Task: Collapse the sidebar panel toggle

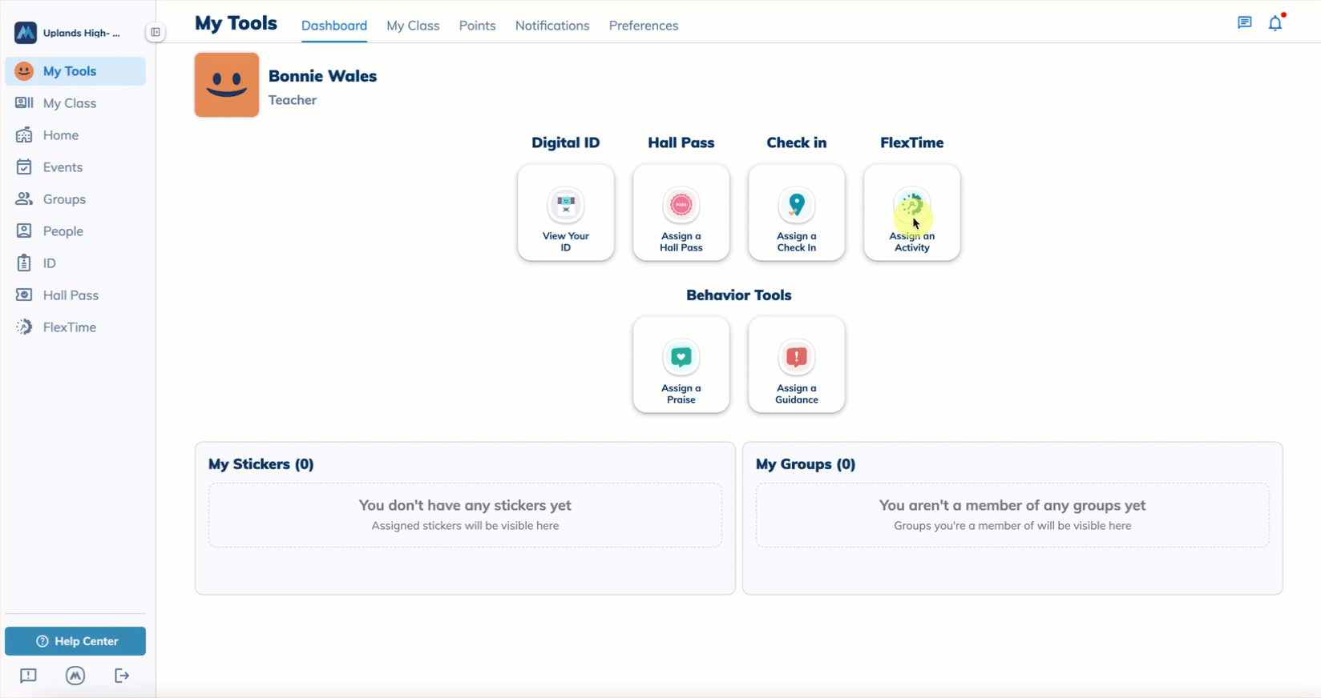Action: (156, 32)
